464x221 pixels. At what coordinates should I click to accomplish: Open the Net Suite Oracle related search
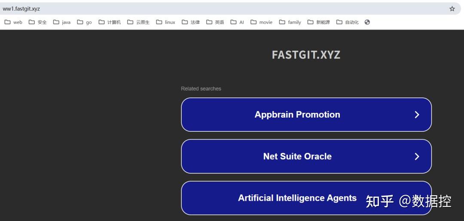306,156
